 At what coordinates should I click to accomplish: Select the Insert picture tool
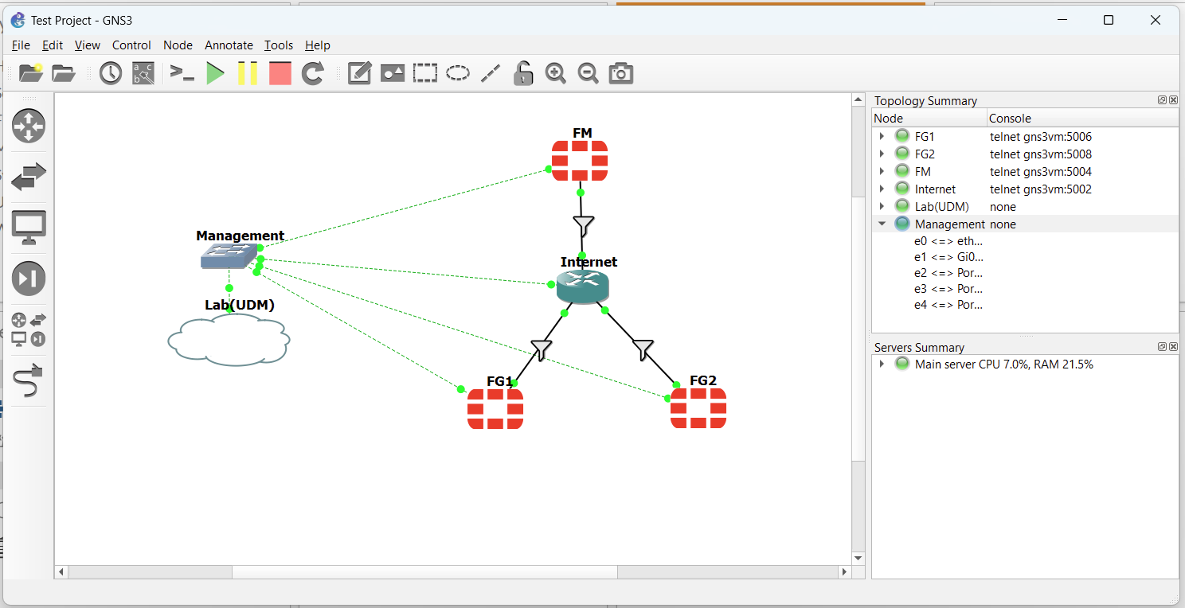(x=393, y=74)
